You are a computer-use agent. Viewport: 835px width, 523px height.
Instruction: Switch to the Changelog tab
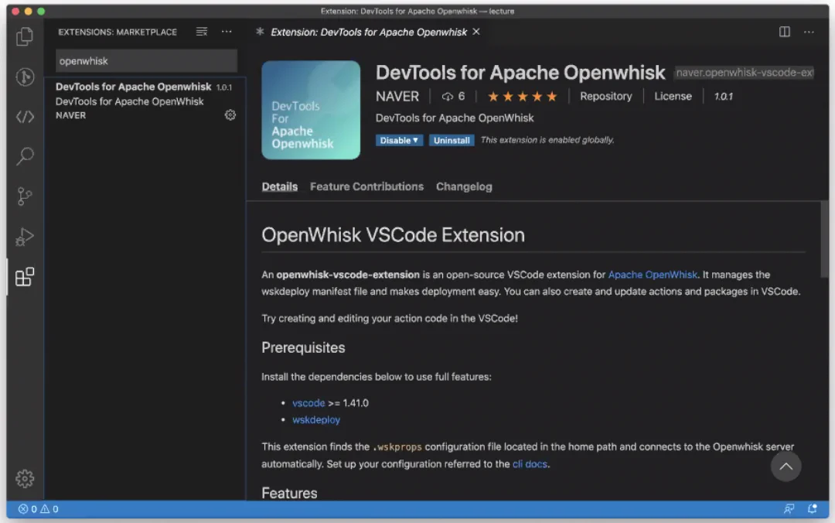tap(464, 186)
